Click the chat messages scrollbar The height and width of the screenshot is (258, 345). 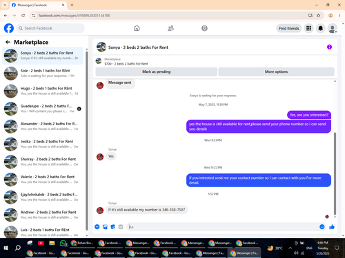tap(335, 173)
